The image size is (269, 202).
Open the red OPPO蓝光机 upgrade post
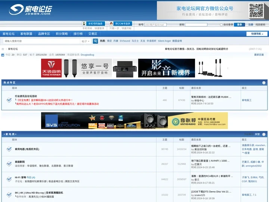pyautogui.click(x=58, y=104)
